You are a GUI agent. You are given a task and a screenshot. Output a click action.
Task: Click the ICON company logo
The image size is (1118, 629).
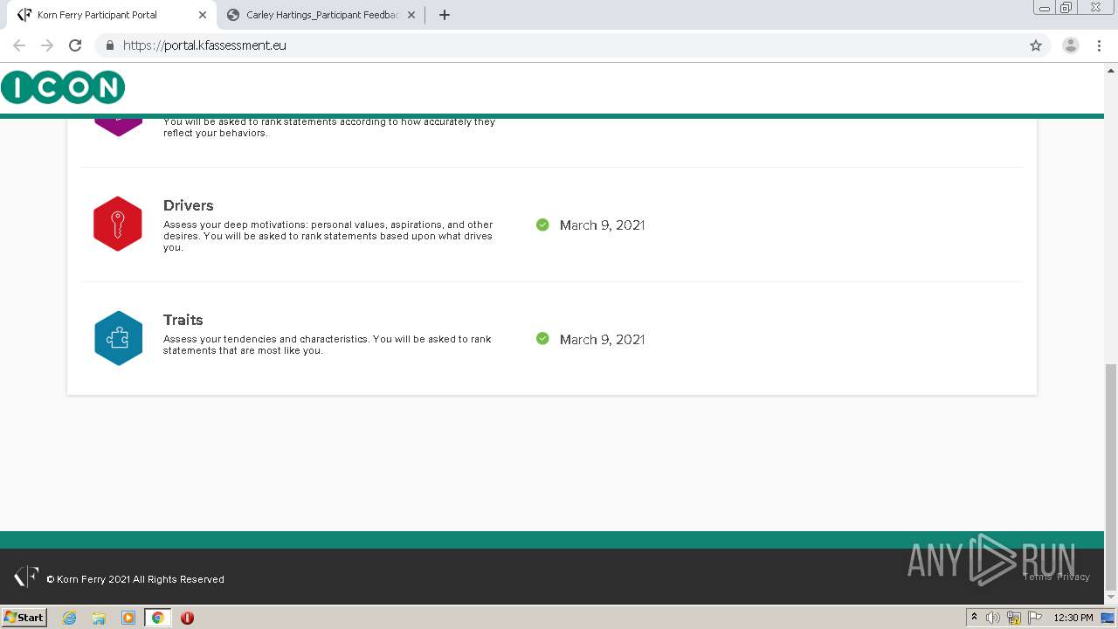click(63, 87)
